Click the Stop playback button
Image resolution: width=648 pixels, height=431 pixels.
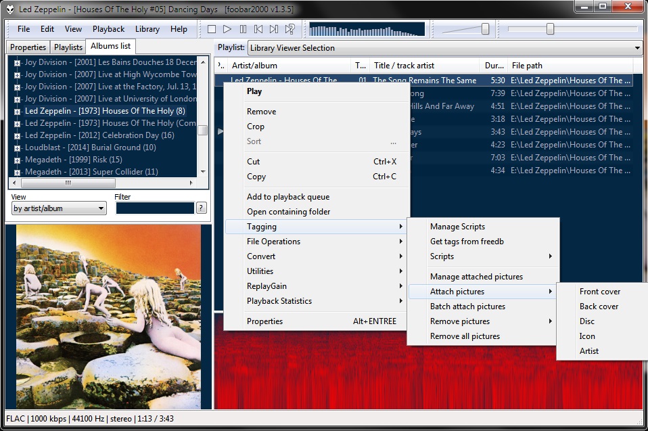[212, 29]
